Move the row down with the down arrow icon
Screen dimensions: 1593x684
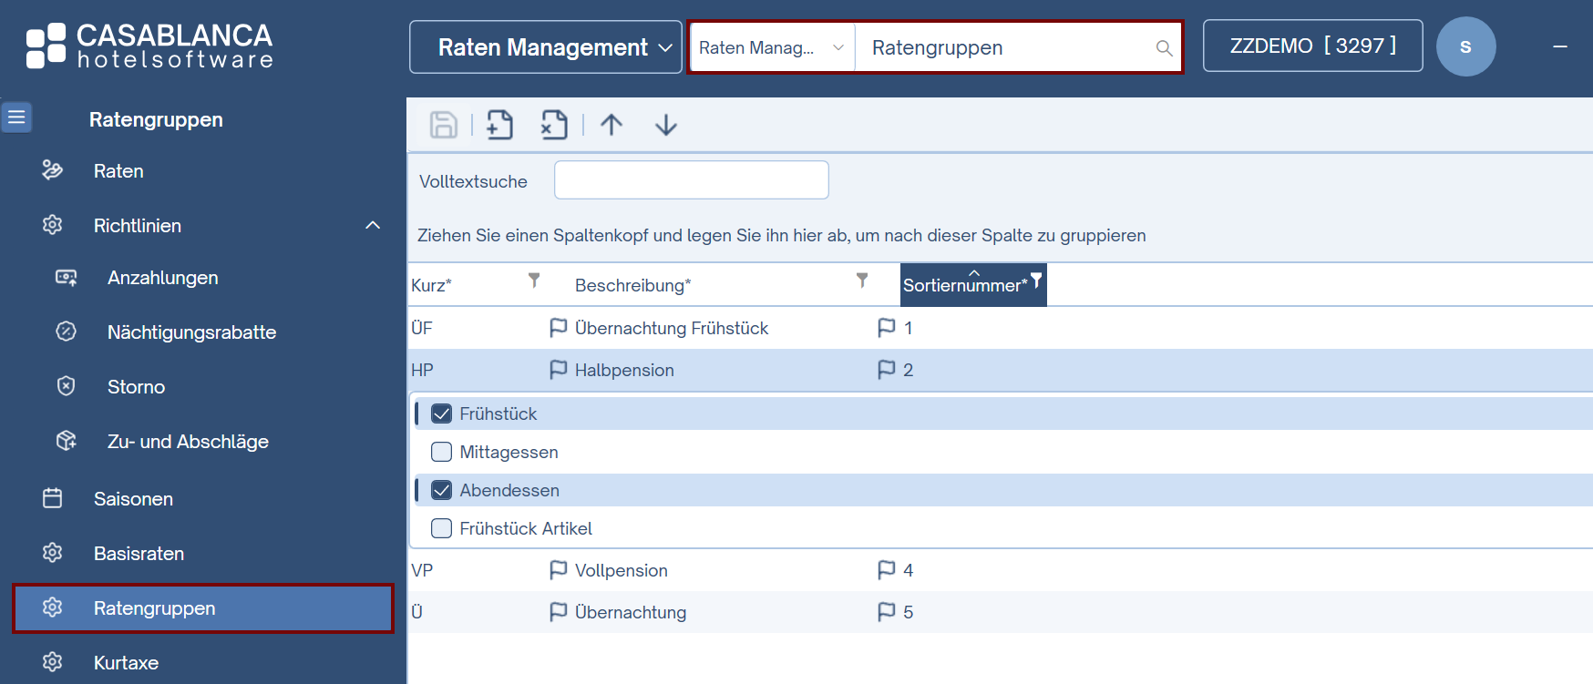pyautogui.click(x=666, y=125)
